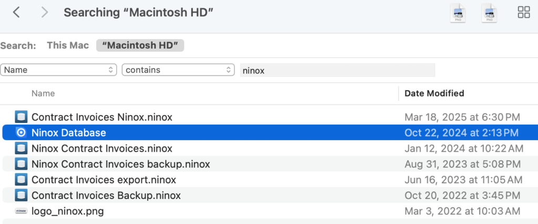The width and height of the screenshot is (538, 224).
Task: Sort results by Date Modified column
Action: tap(434, 94)
